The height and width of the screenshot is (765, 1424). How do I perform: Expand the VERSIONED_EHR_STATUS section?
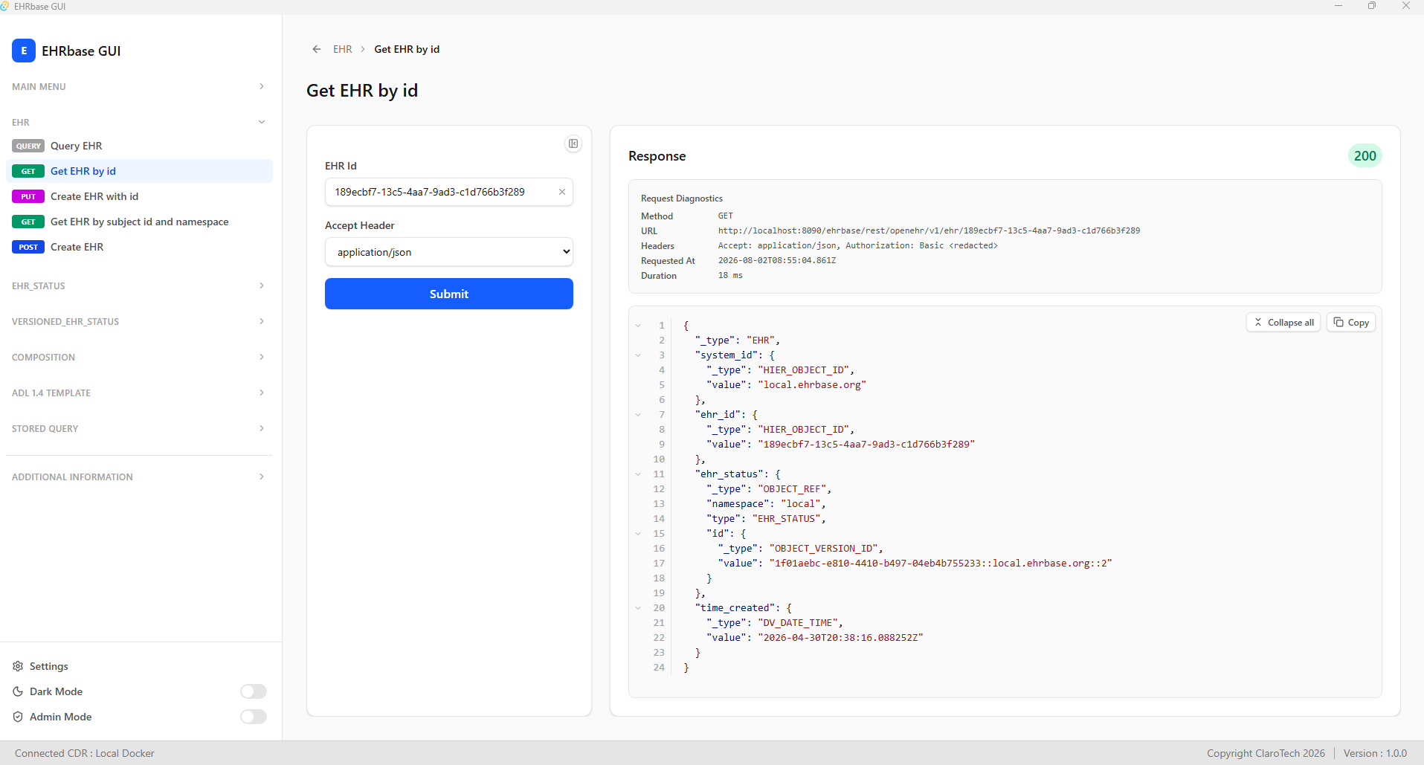pyautogui.click(x=139, y=321)
